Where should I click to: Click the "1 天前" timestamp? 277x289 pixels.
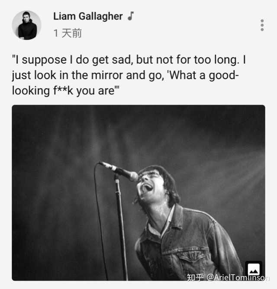(68, 33)
